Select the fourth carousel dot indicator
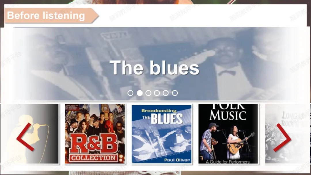 (x=157, y=93)
